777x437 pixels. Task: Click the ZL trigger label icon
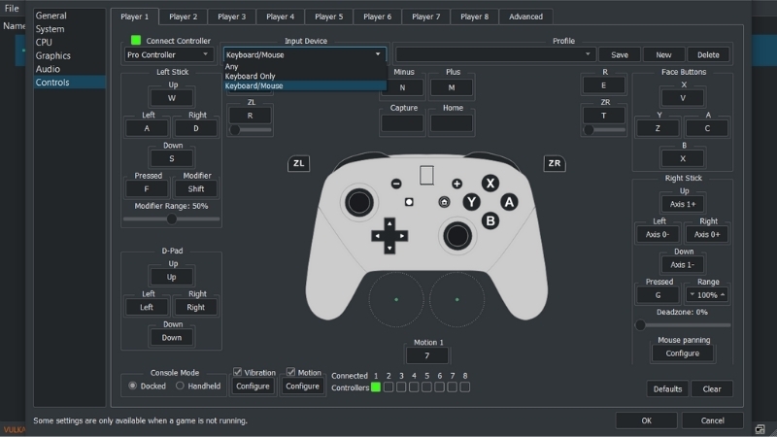pyautogui.click(x=299, y=163)
